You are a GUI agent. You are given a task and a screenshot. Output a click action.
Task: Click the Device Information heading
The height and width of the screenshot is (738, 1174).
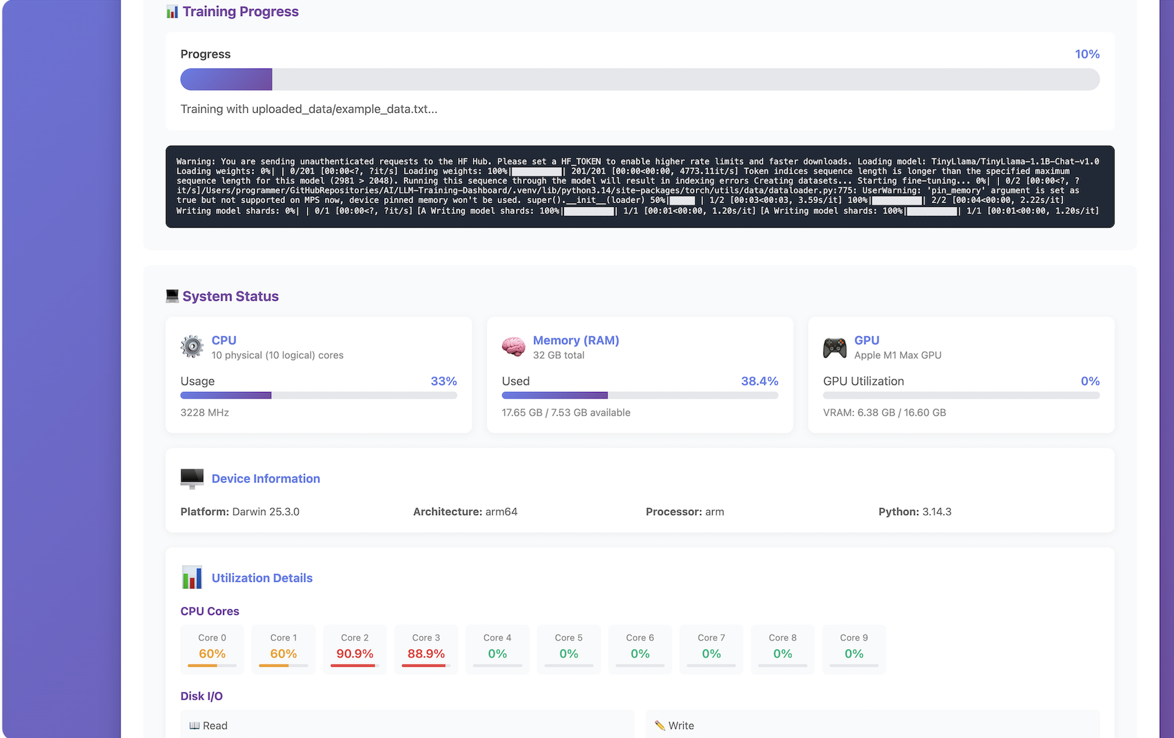point(265,479)
